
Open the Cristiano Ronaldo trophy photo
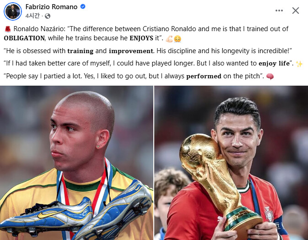(x=231, y=163)
